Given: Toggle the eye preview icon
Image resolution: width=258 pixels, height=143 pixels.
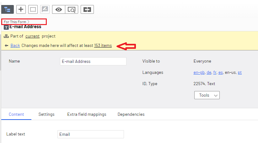Looking at the screenshot, I should (x=59, y=9).
